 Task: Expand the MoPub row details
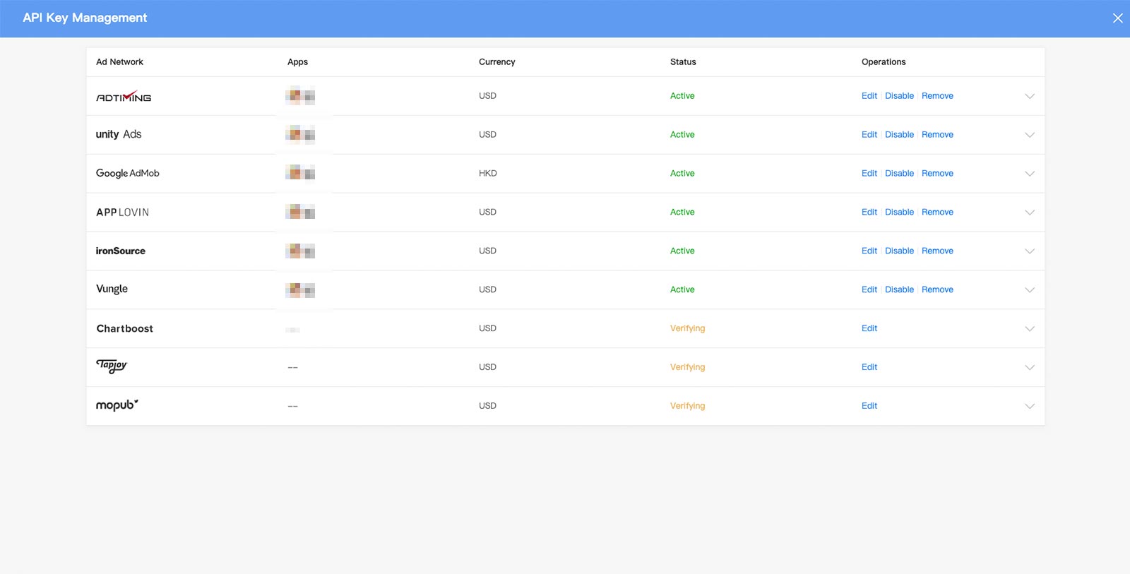(1030, 407)
